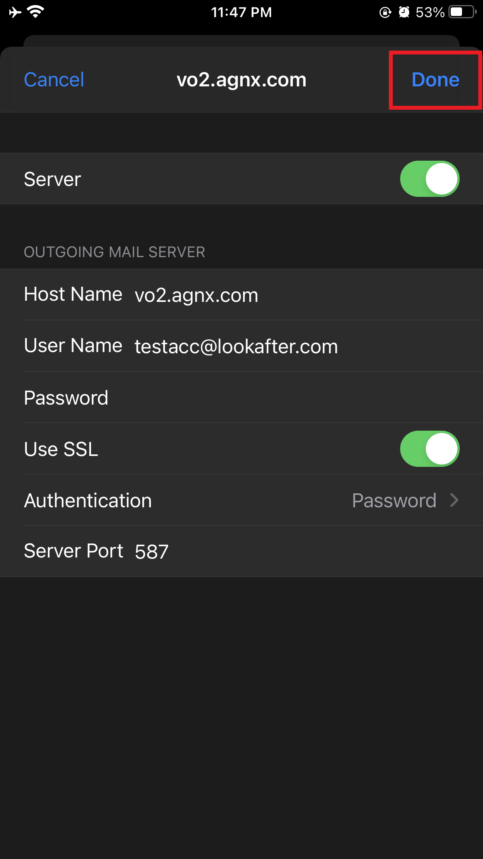Tap the airplane mode status icon
The height and width of the screenshot is (859, 483).
[x=15, y=12]
